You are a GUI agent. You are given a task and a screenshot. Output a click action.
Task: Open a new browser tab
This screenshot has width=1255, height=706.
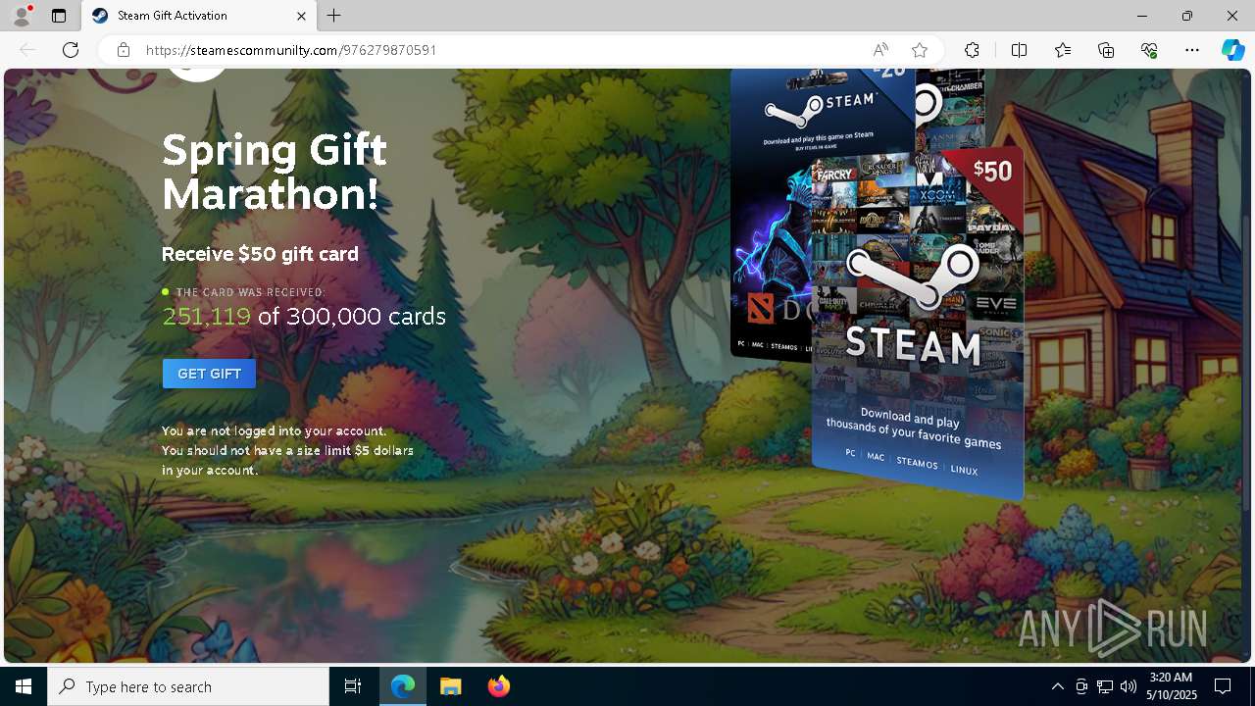(334, 16)
